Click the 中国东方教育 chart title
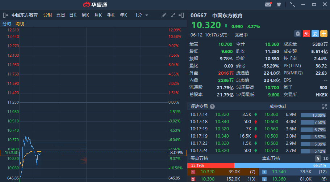The image size is (330, 182). click(25, 15)
